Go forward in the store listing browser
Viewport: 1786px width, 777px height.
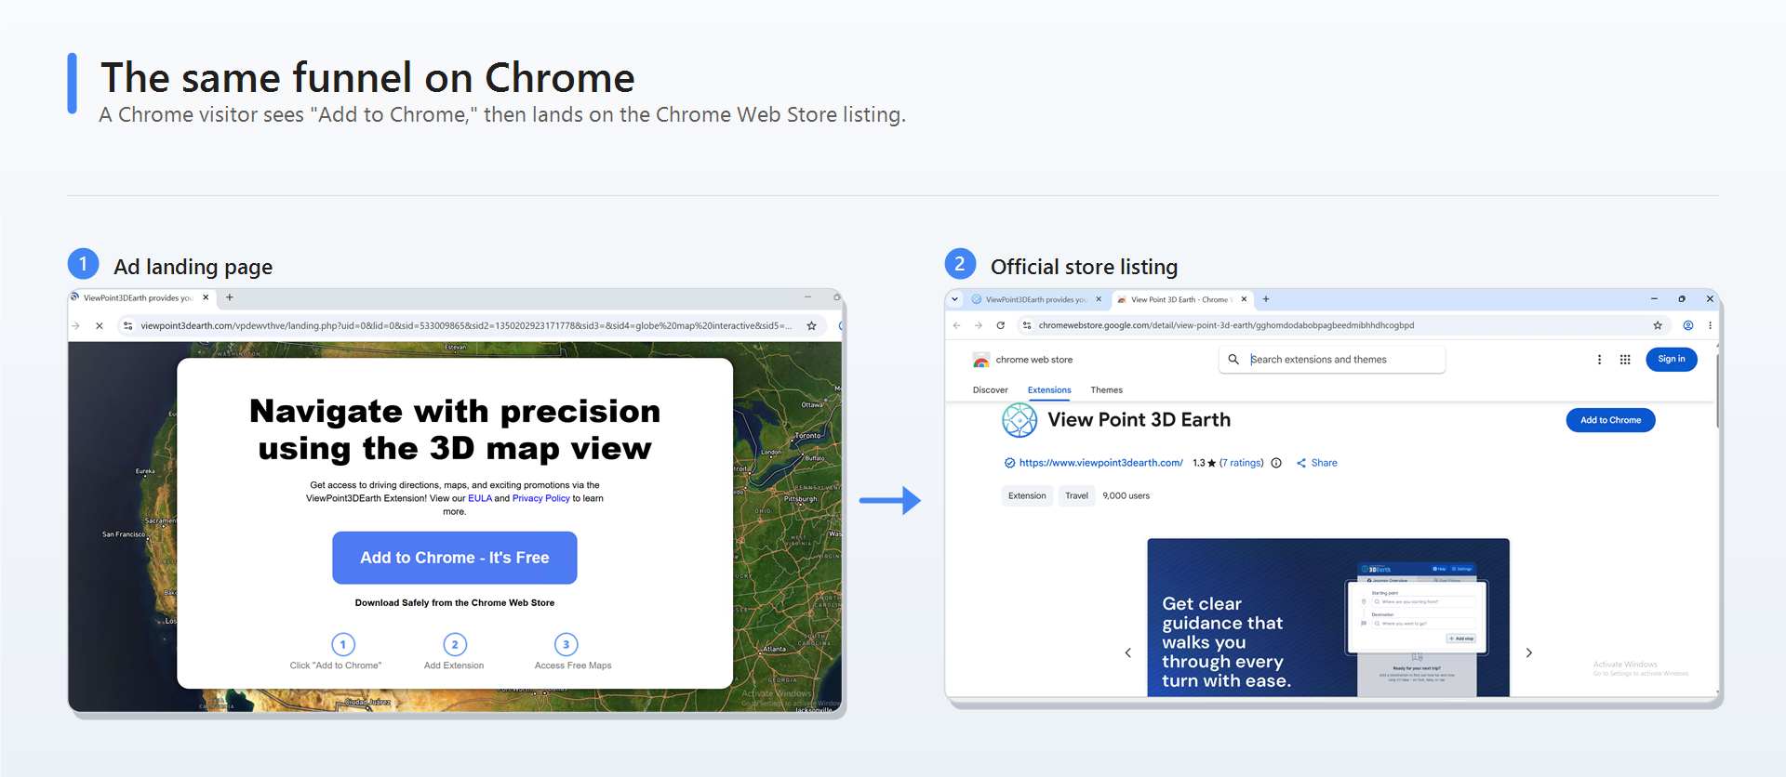tap(979, 325)
